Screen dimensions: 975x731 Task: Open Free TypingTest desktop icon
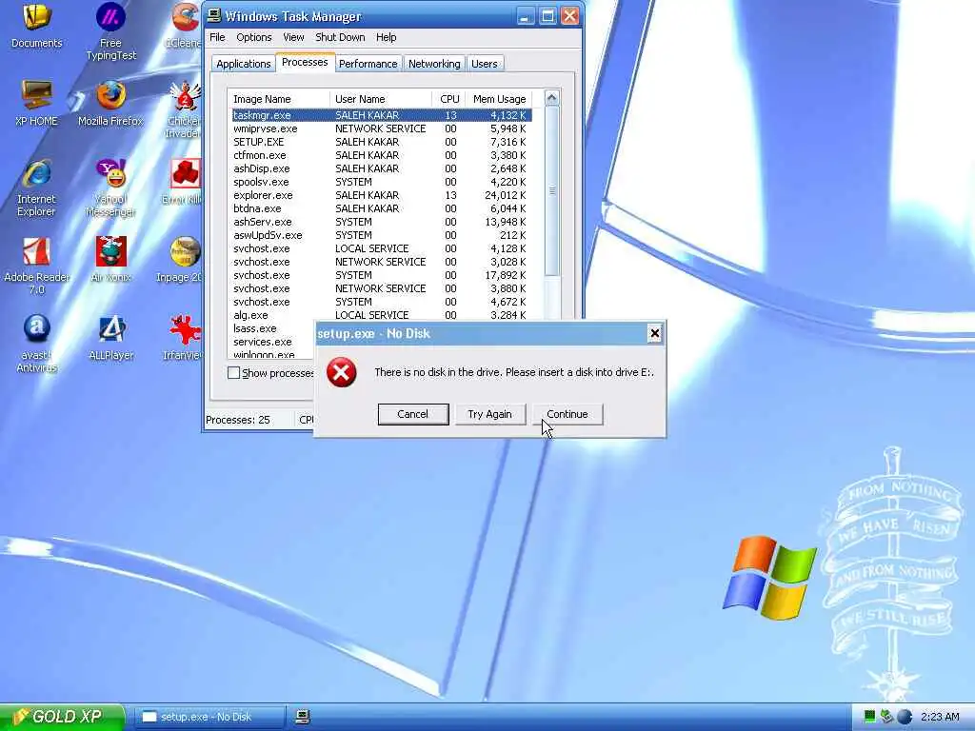pyautogui.click(x=110, y=31)
